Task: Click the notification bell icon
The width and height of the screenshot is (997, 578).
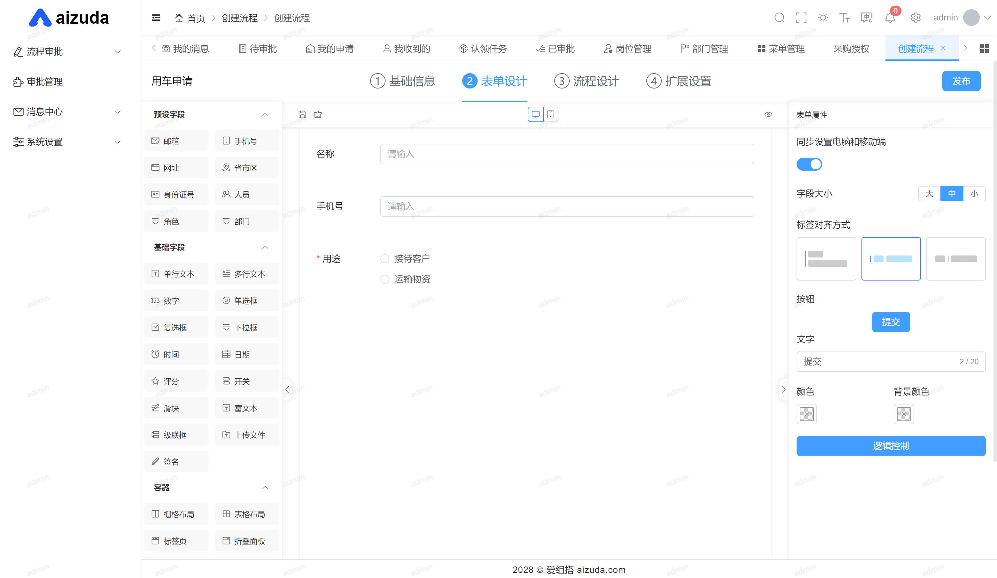Action: point(890,18)
